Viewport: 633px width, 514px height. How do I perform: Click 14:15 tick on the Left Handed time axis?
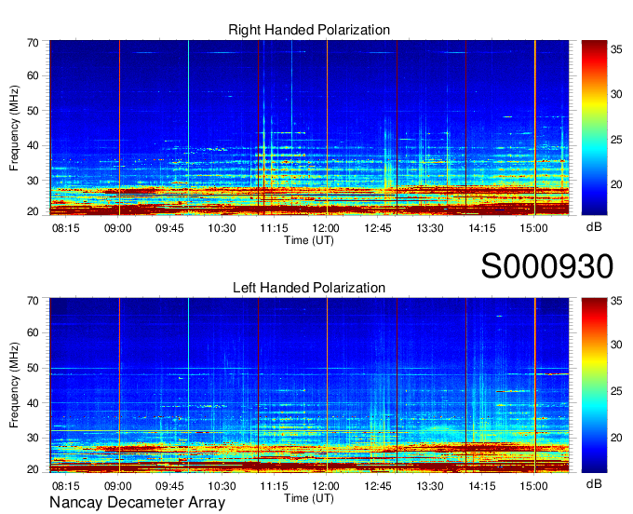point(482,486)
